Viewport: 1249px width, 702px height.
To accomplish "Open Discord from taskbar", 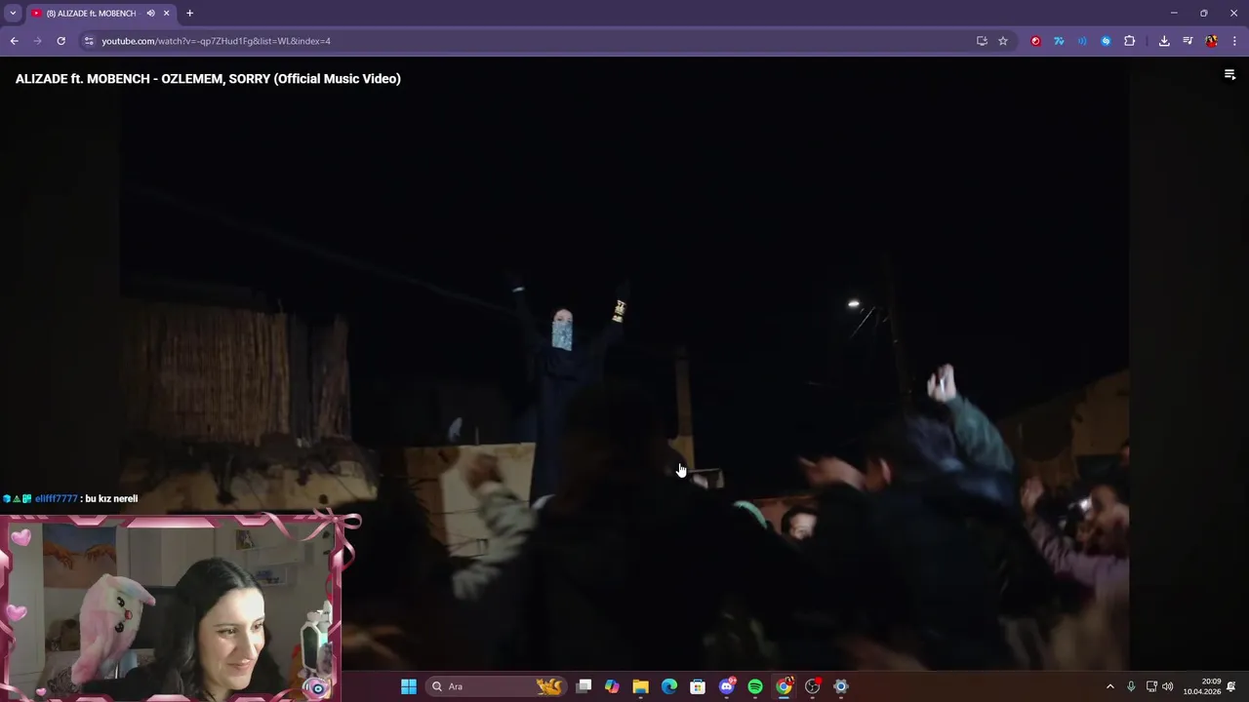I will 726,686.
